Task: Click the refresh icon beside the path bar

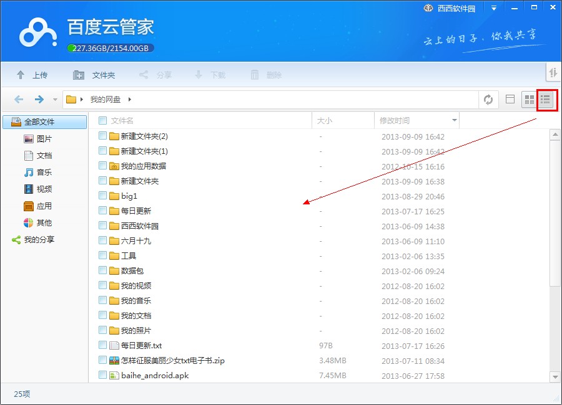Action: coord(488,100)
